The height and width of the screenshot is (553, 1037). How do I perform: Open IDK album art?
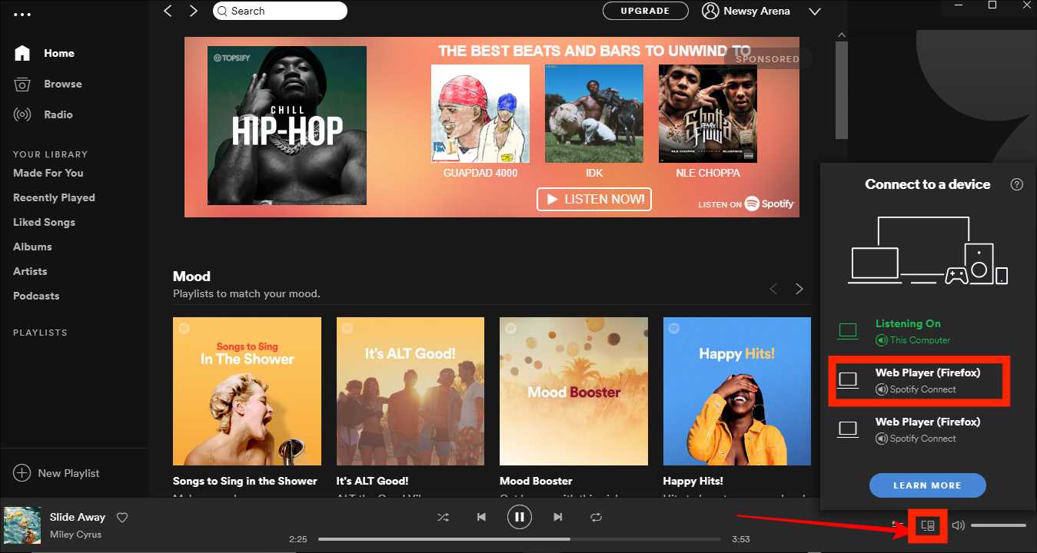(x=594, y=114)
